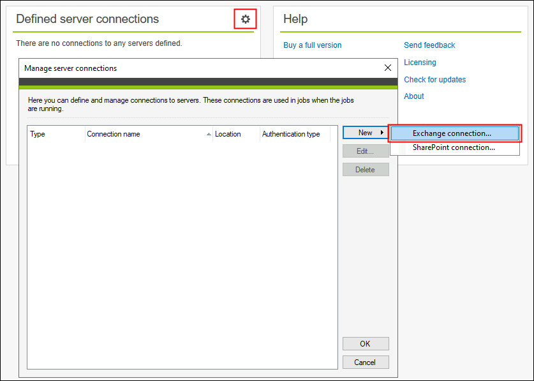Image resolution: width=534 pixels, height=381 pixels.
Task: Open the Send feedback link
Action: click(429, 45)
